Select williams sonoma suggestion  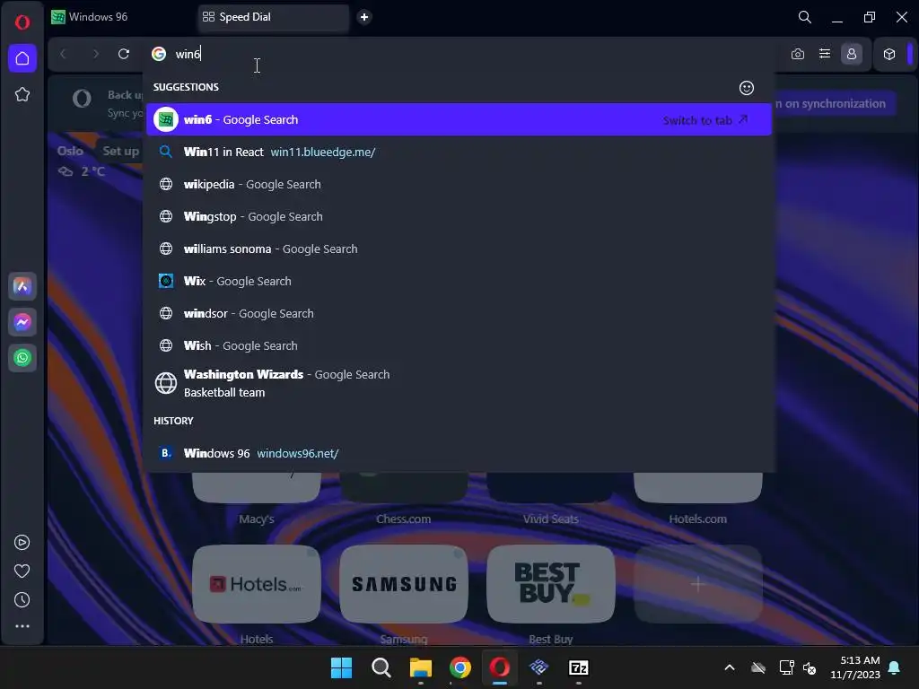tap(459, 249)
